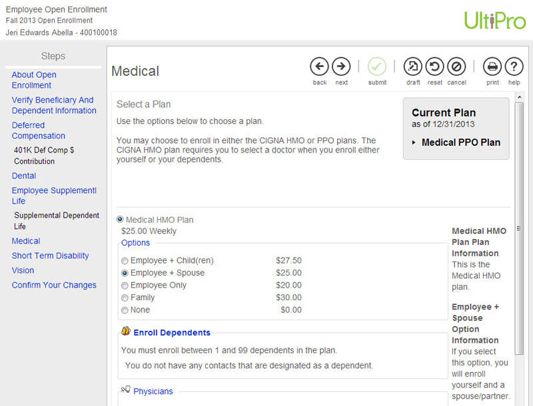Print the Medical enrollment page
This screenshot has width=533, height=406.
pyautogui.click(x=492, y=67)
